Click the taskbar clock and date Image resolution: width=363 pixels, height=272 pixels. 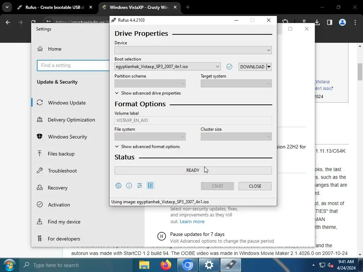tap(346, 265)
